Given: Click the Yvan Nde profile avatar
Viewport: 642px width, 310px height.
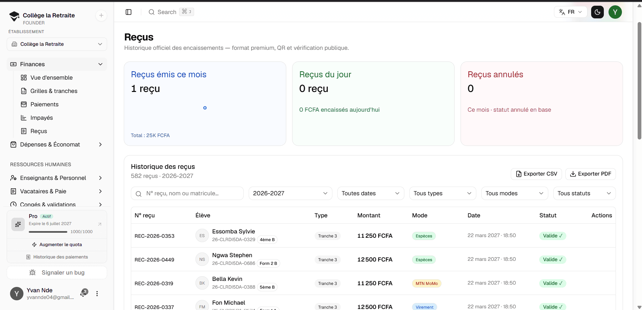Looking at the screenshot, I should pyautogui.click(x=17, y=294).
